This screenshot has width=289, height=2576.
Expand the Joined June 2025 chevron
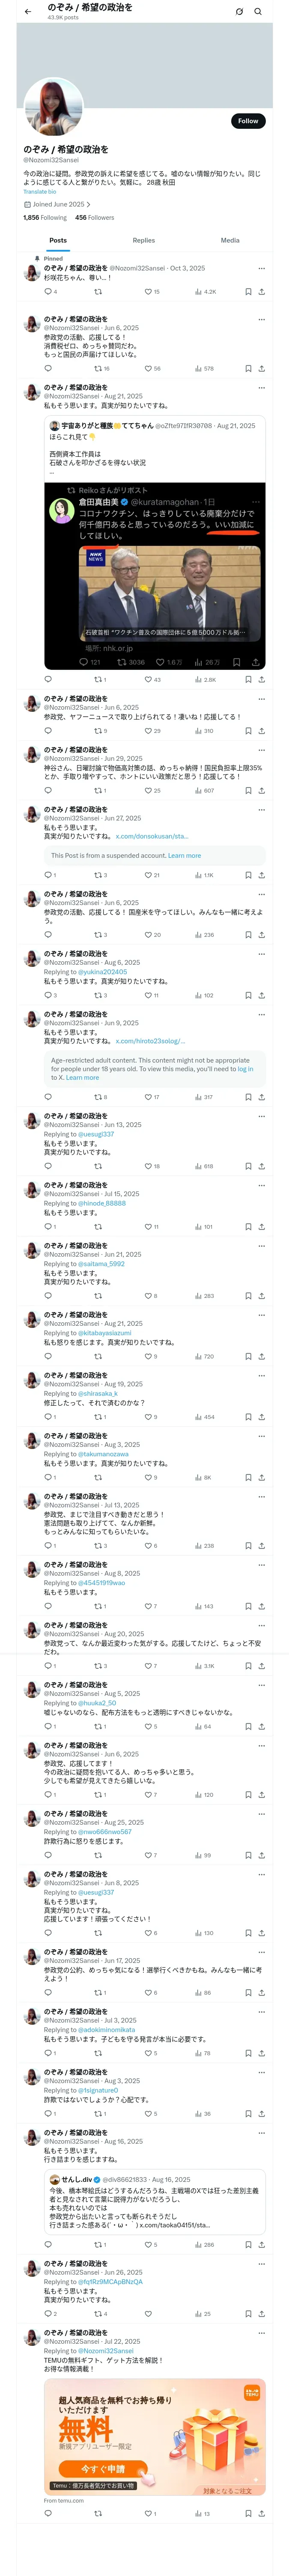pos(89,204)
